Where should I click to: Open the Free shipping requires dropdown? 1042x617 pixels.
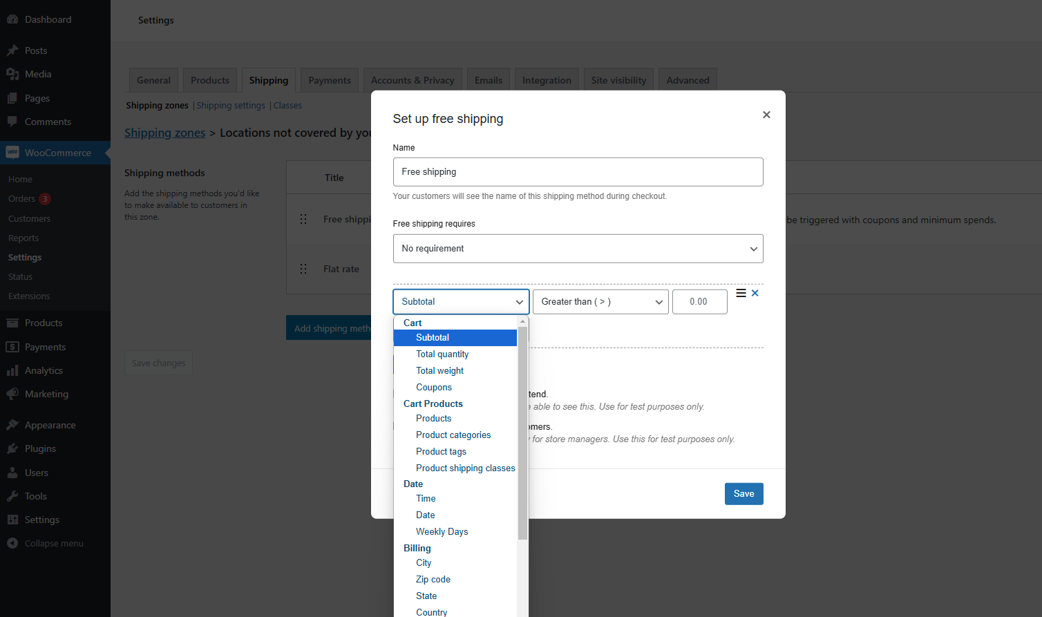coord(578,249)
